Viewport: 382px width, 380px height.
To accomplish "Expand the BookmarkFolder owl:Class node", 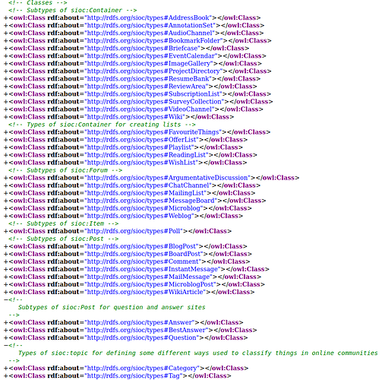I will [6, 41].
